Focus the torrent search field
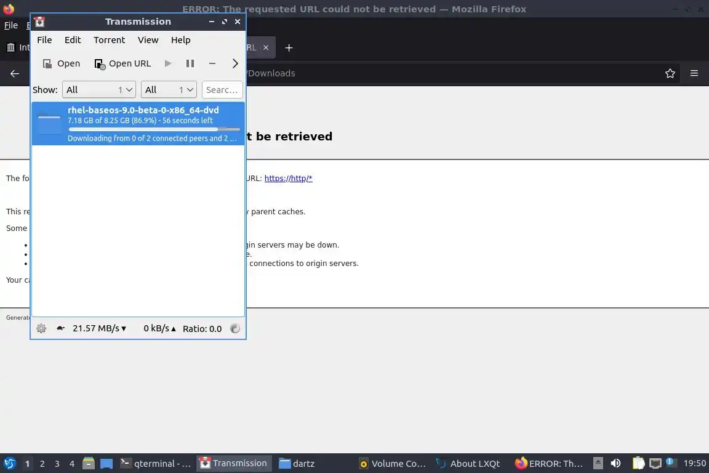 222,90
